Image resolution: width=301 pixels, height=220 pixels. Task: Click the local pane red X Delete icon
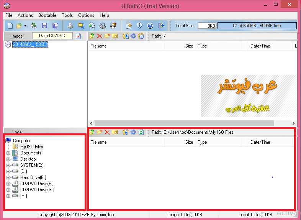(x=107, y=132)
